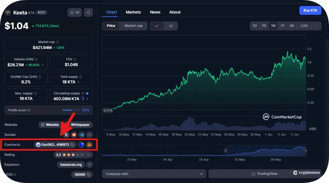Click the 713.87% (1mo) price change
Viewport: 329px width, 183px height.
pos(45,26)
